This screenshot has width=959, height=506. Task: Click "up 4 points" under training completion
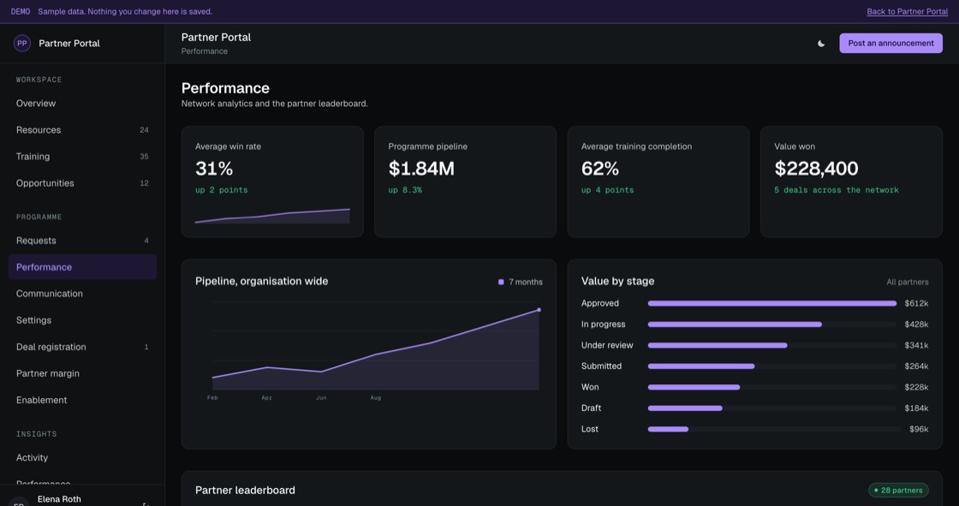[607, 190]
